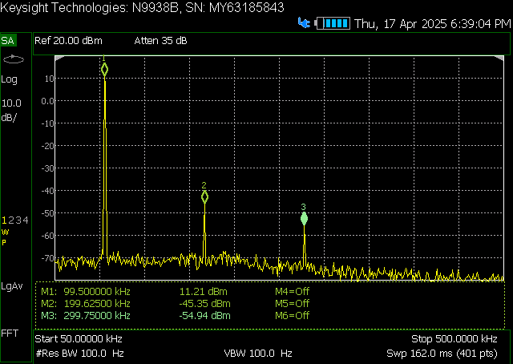Image resolution: width=513 pixels, height=364 pixels.
Task: Click the sweep cycle icon below SA
Action: 14,59
